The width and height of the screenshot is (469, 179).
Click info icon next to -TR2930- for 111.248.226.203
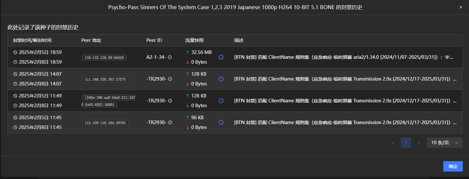click(170, 79)
